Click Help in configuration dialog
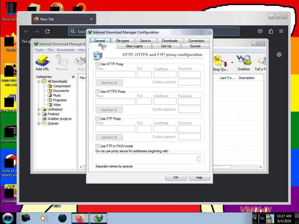Viewport: 299px width, 224px height. (x=199, y=178)
